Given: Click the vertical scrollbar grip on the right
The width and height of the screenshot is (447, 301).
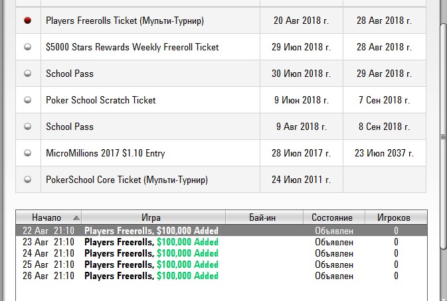Looking at the screenshot, I should pos(444,137).
